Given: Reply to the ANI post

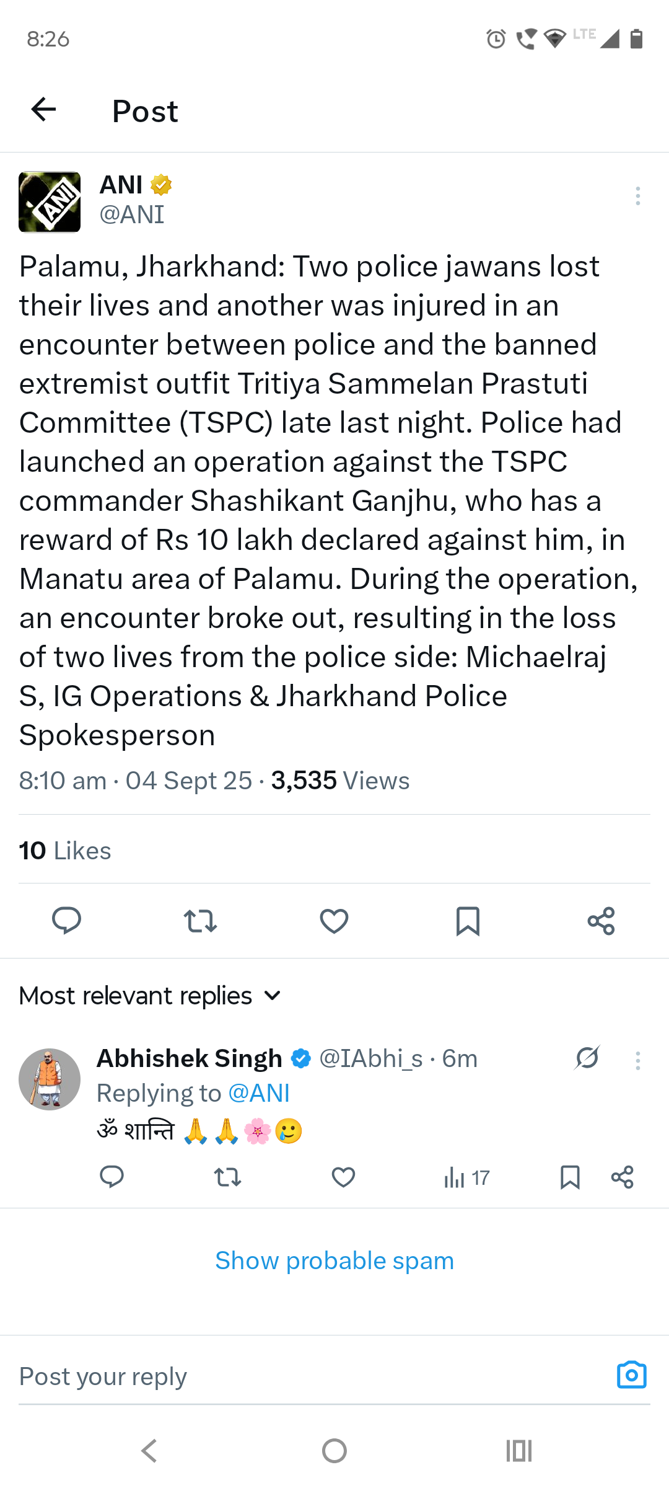Looking at the screenshot, I should [x=67, y=921].
